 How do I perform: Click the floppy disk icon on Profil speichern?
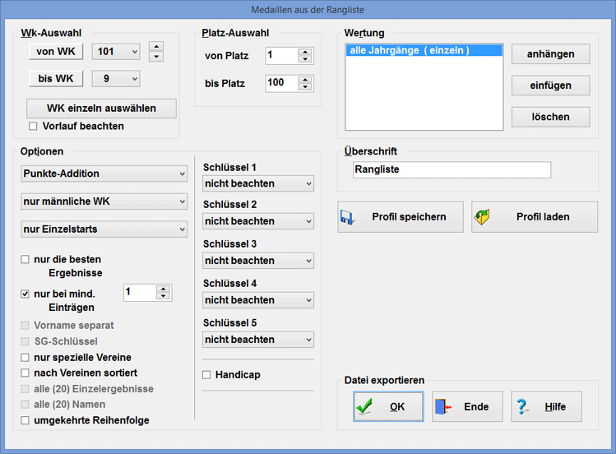point(346,217)
